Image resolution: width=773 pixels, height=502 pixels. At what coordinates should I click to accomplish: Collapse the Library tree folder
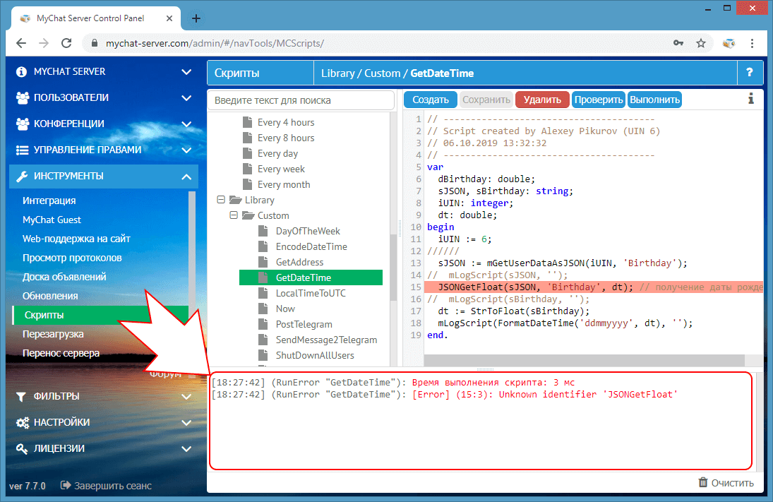coord(221,200)
